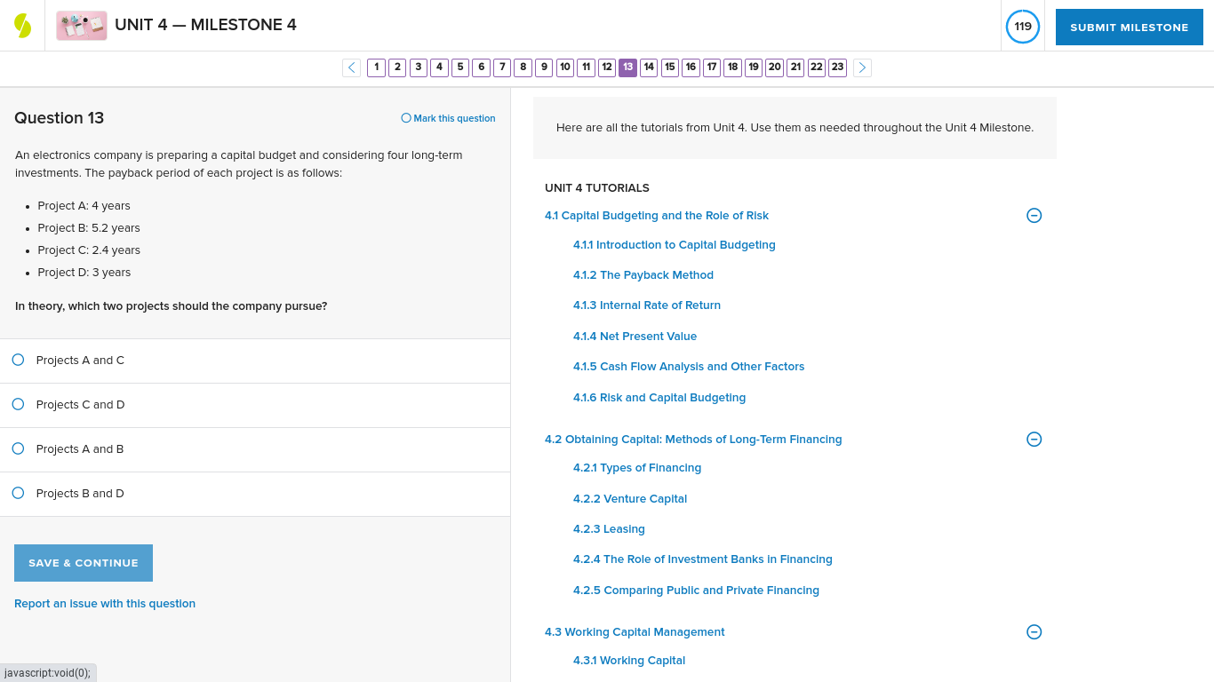Advance using the right pagination arrow
Image resolution: width=1214 pixels, height=682 pixels.
click(x=861, y=67)
